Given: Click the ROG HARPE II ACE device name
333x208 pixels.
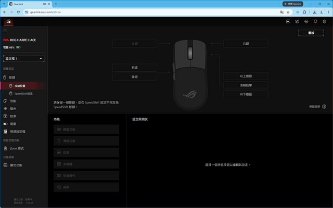Looking at the screenshot, I should pos(23,40).
